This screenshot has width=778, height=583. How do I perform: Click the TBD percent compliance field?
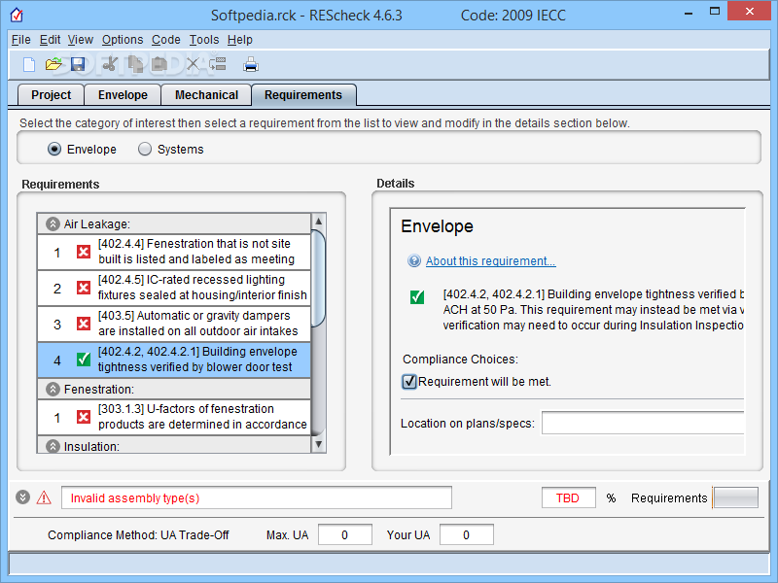[568, 497]
